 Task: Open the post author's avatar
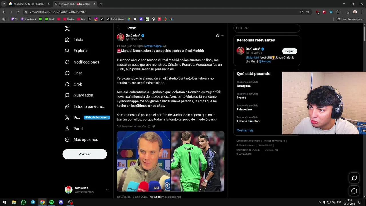(x=120, y=37)
